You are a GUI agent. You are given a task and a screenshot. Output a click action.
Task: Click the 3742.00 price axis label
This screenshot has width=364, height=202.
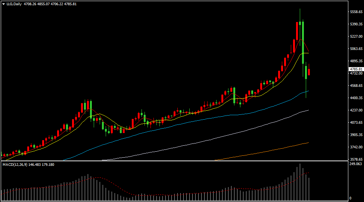(356, 147)
